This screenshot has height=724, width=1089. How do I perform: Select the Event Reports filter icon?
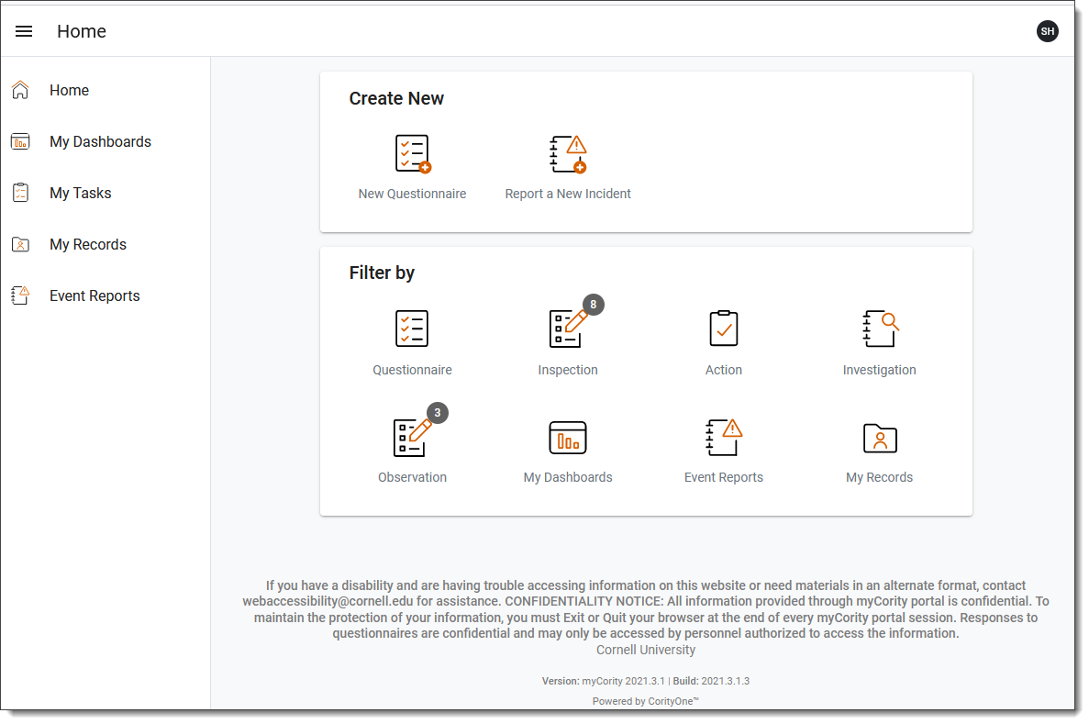pos(724,437)
